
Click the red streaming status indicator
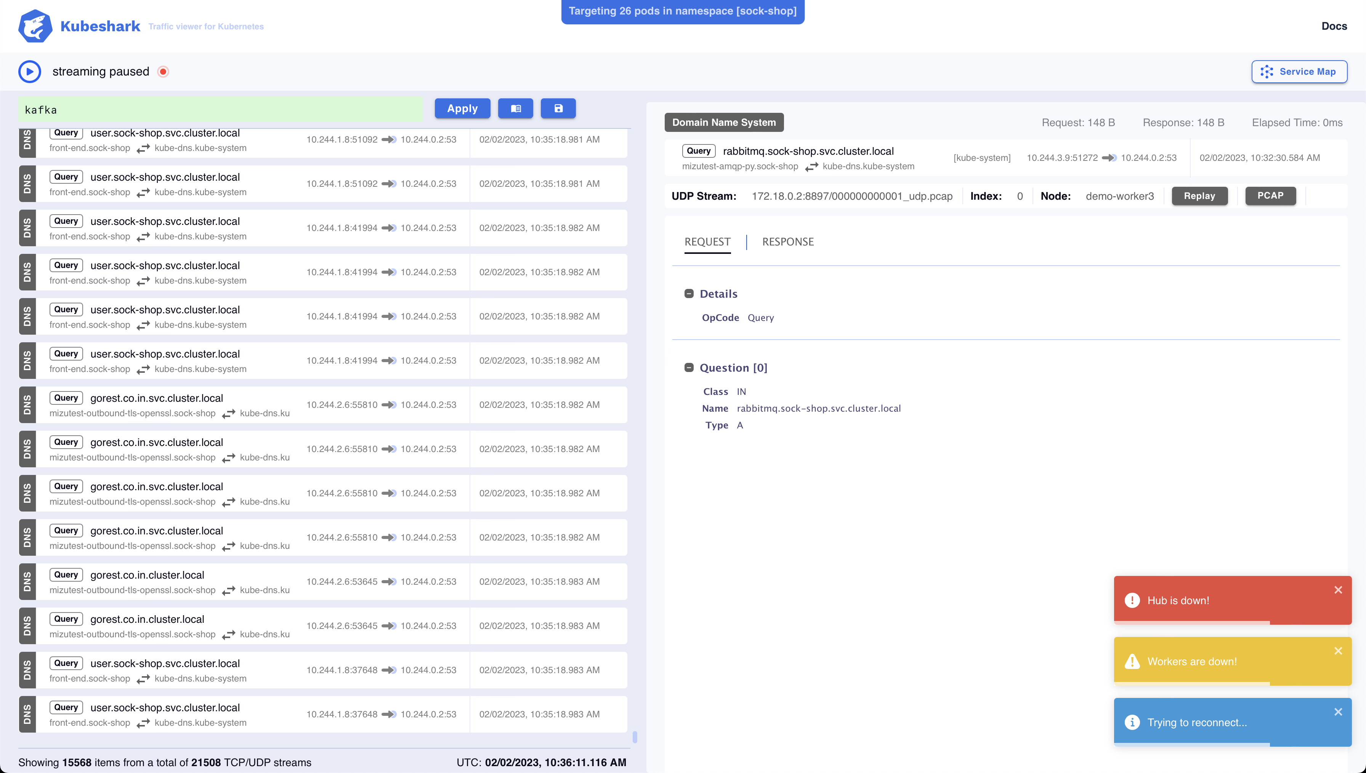coord(164,72)
